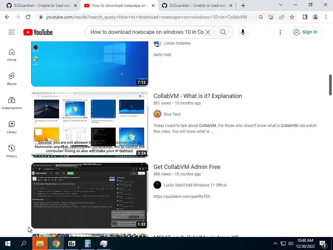Image resolution: width=333 pixels, height=250 pixels.
Task: Open Chrome's three-dot menu
Action: pyautogui.click(x=326, y=17)
